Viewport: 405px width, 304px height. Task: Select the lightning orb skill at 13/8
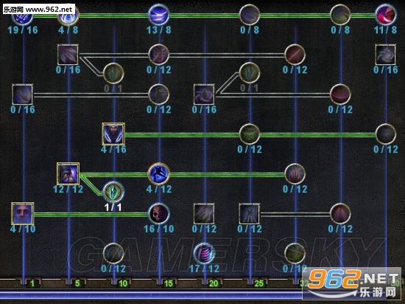pos(158,15)
